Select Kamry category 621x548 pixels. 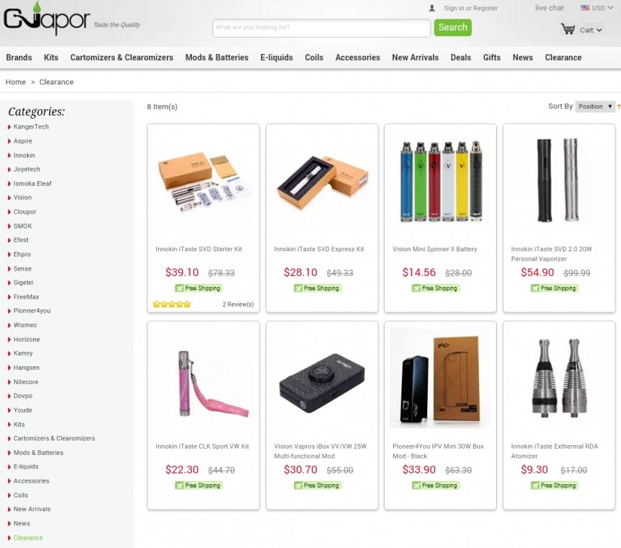pyautogui.click(x=23, y=353)
